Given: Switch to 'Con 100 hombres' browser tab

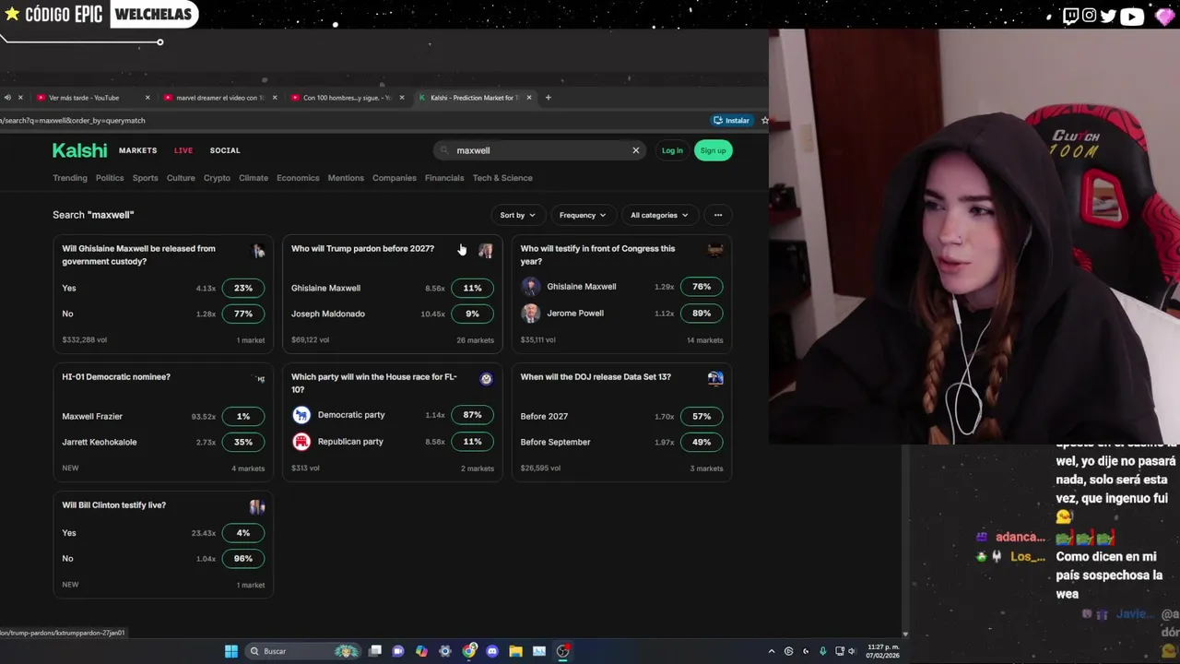Looking at the screenshot, I should (x=347, y=98).
